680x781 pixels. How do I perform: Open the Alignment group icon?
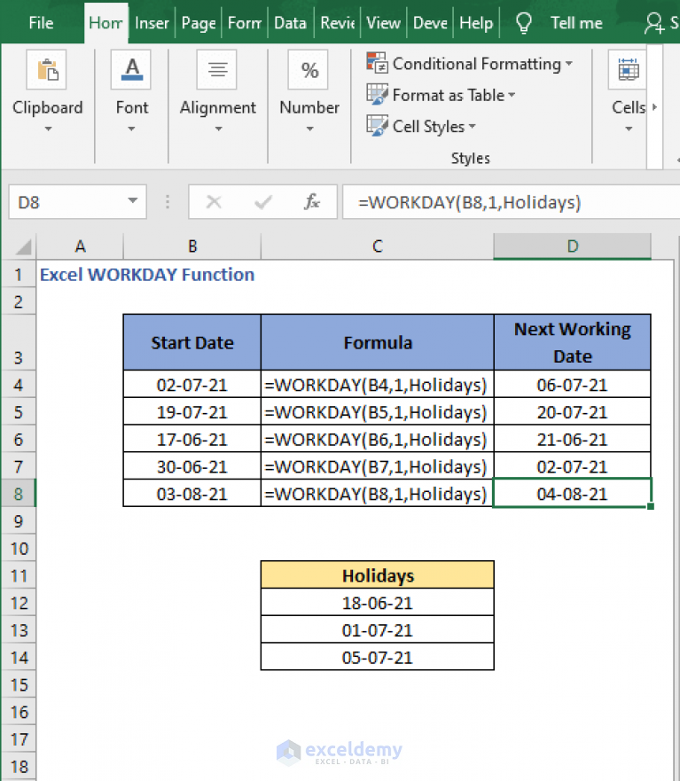[x=217, y=70]
